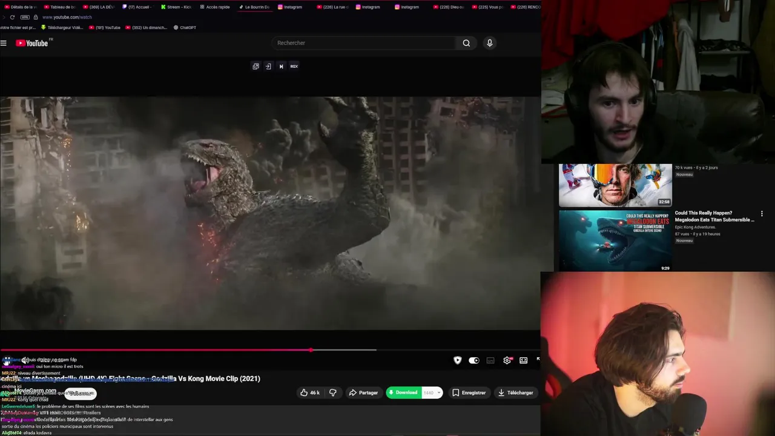Mute the video with the volume icon
775x436 pixels.
click(25, 360)
